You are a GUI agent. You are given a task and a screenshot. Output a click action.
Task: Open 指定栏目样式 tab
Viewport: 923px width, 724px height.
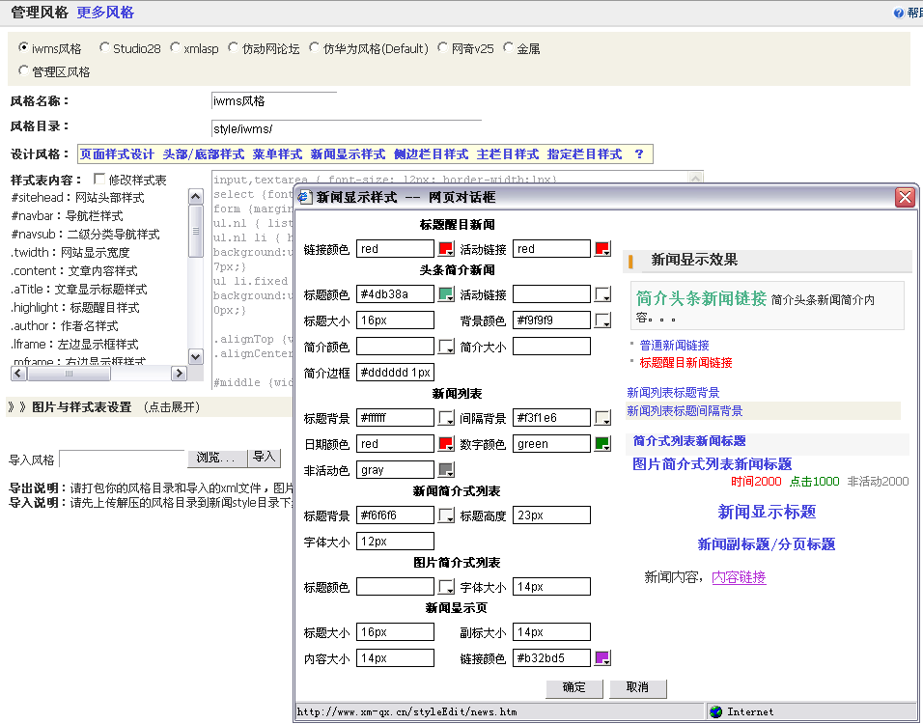pyautogui.click(x=584, y=154)
